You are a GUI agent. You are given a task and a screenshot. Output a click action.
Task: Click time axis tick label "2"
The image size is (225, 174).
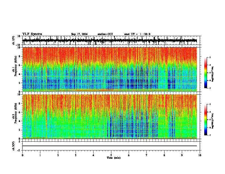tap(58, 155)
